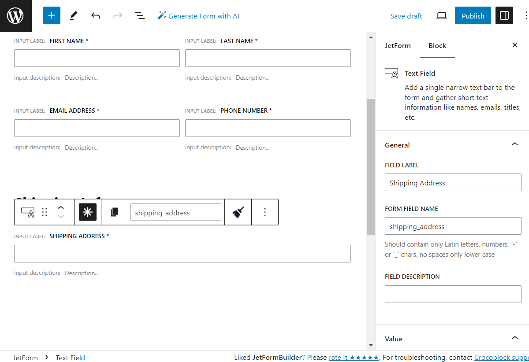The width and height of the screenshot is (529, 362).
Task: Click the canvas scrollbar down arrow
Action: [x=371, y=345]
